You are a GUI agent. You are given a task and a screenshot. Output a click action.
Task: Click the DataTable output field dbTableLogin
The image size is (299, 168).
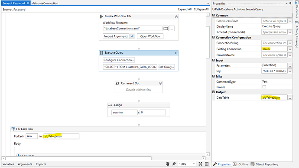(274, 97)
